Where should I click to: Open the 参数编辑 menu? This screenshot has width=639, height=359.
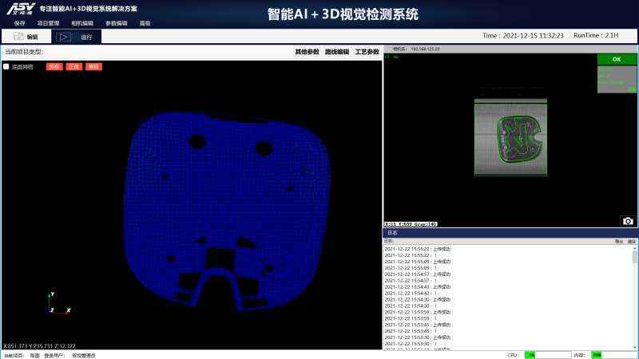tap(117, 23)
